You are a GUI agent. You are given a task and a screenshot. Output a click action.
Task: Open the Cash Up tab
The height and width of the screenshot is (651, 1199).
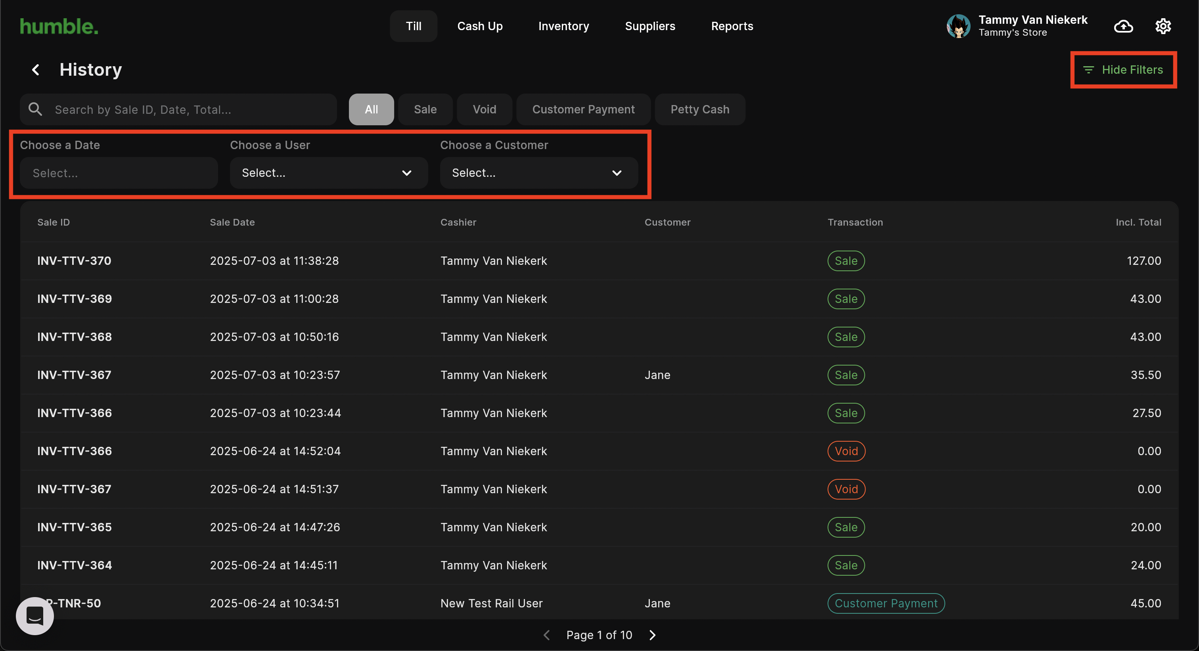pyautogui.click(x=480, y=26)
